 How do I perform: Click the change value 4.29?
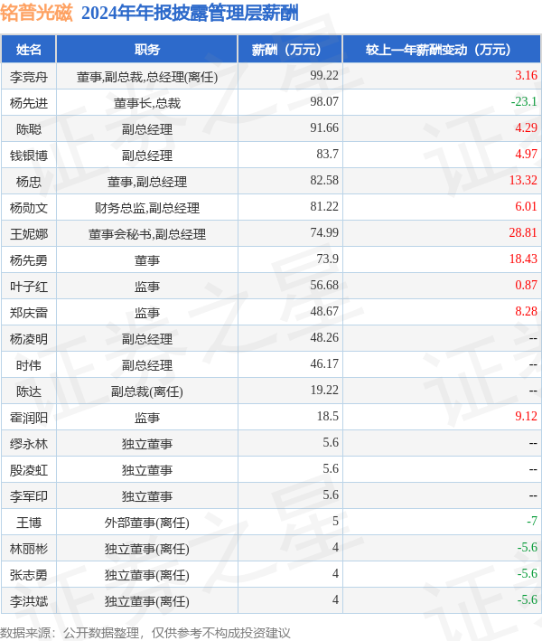coord(526,128)
